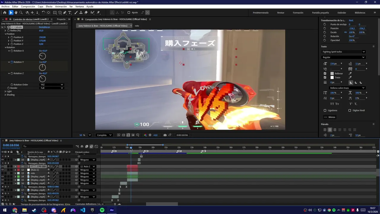
Task: Select the Rectangle shape tool
Action: (x=55, y=12)
